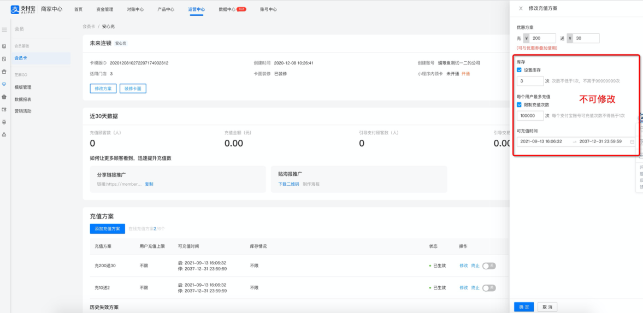Viewport: 643px width, 313px height.
Task: Click the 充10送2 plan cell
Action: coord(102,287)
